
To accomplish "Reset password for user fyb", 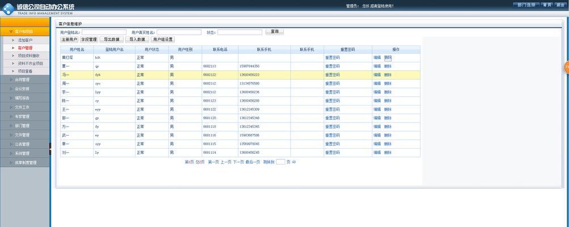I will (332, 75).
